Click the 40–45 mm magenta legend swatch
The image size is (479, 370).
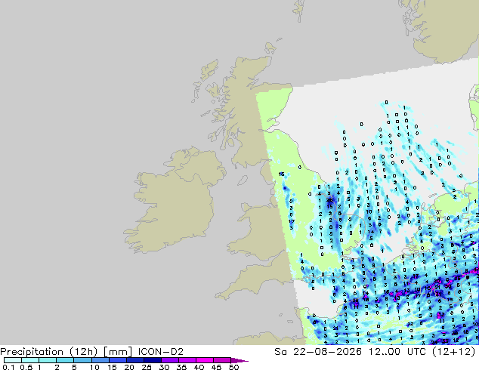tap(205, 360)
